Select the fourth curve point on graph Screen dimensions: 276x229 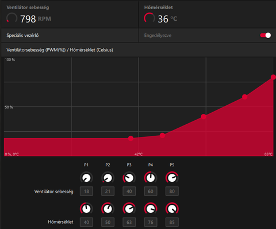(244, 97)
